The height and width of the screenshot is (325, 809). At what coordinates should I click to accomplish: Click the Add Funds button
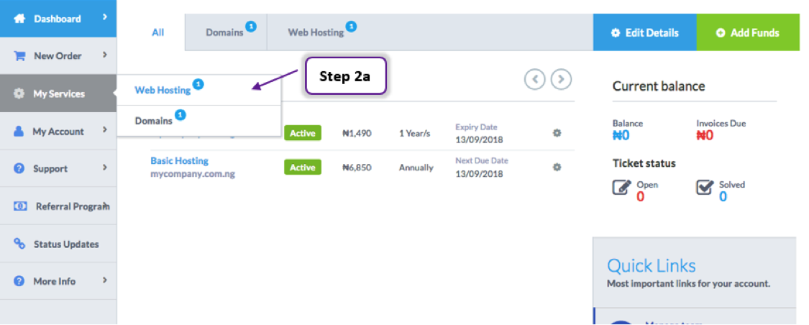[748, 32]
